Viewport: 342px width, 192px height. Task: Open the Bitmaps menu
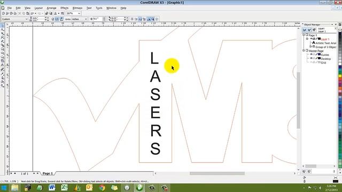tap(77, 8)
